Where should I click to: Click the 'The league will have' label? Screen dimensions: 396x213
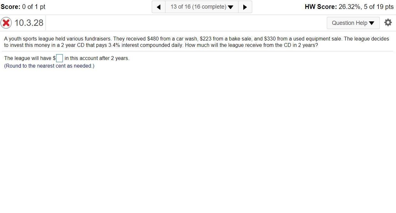pos(28,58)
